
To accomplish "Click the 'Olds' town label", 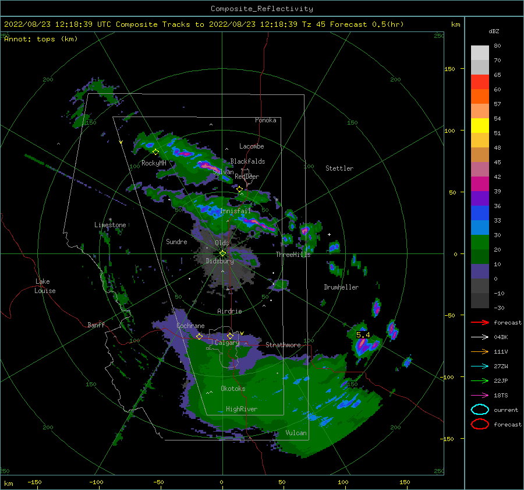I will (x=222, y=243).
